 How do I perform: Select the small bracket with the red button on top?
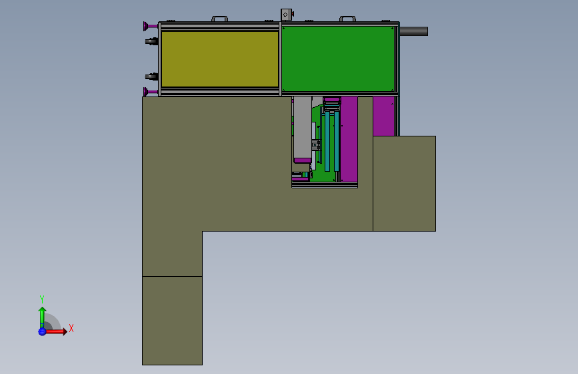point(287,15)
